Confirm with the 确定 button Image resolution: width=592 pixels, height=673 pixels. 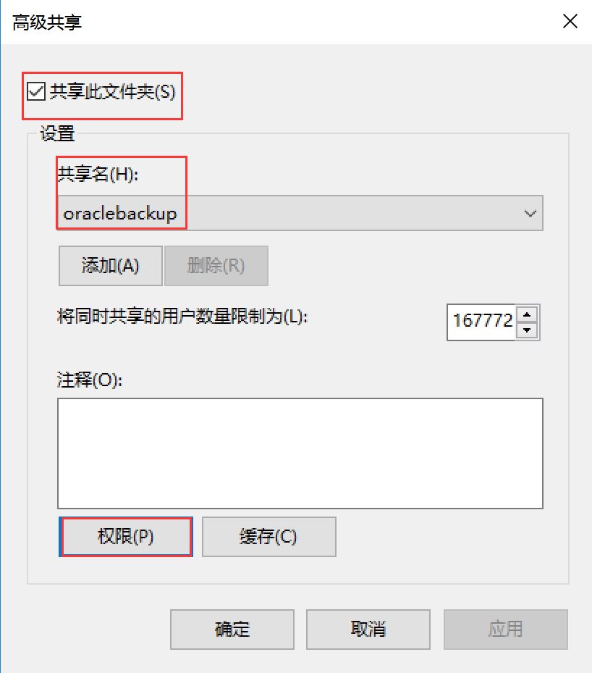coord(232,629)
